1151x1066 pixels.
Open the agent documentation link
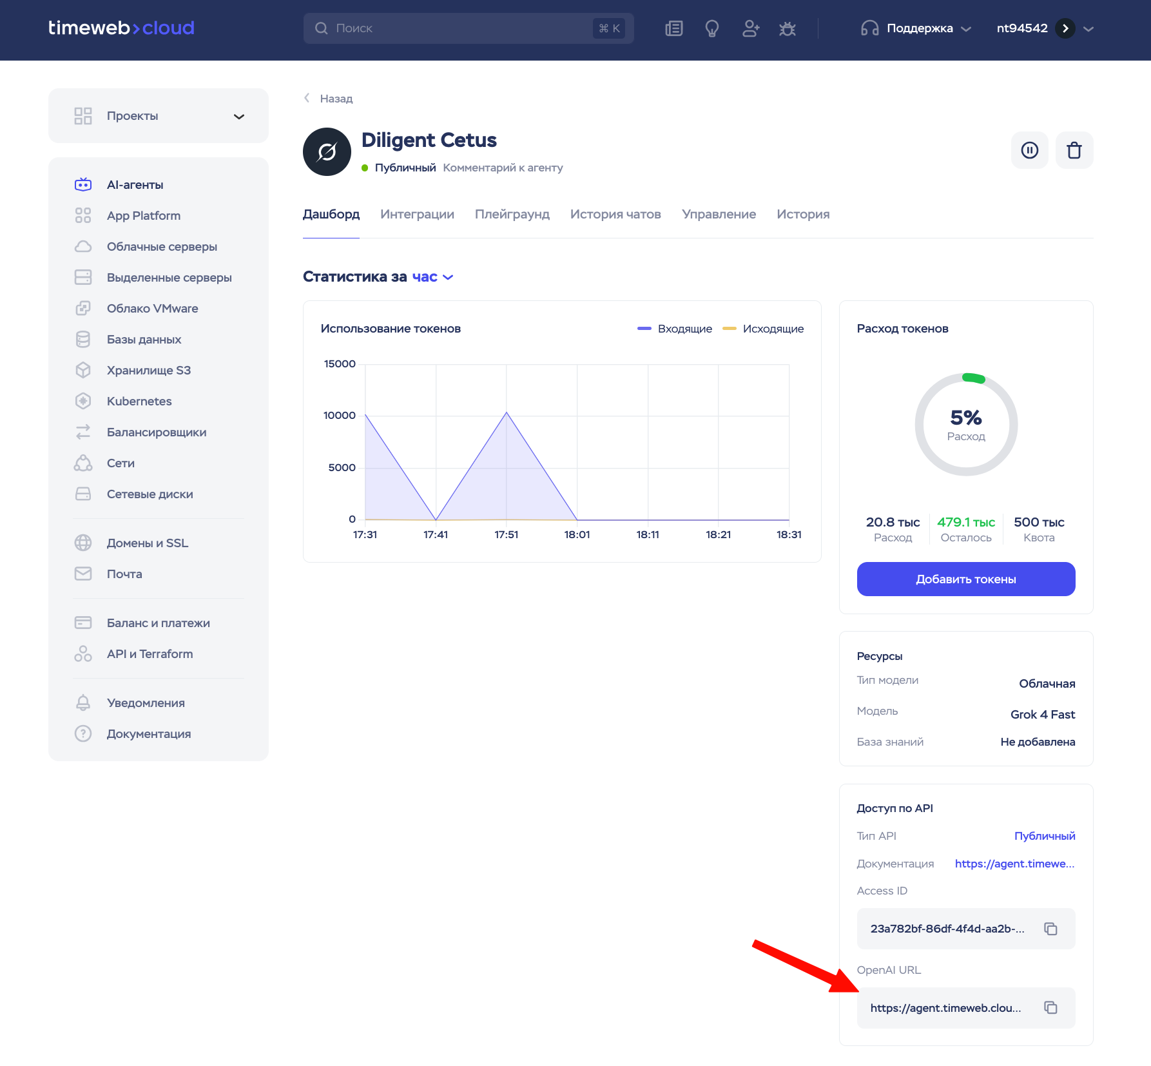[x=1014, y=864]
